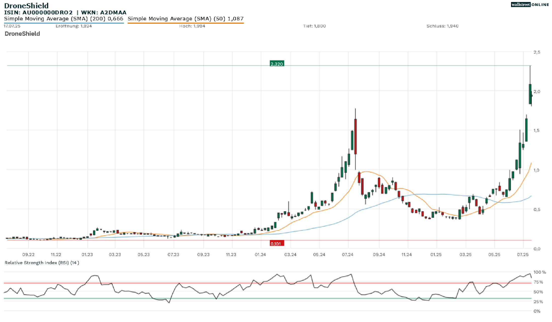Click the 09.22 date axis label
The height and width of the screenshot is (322, 552).
point(28,255)
